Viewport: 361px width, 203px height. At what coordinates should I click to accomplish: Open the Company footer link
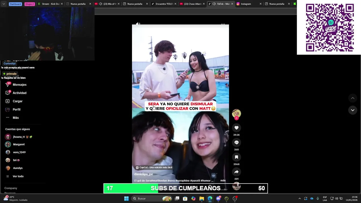(11, 188)
